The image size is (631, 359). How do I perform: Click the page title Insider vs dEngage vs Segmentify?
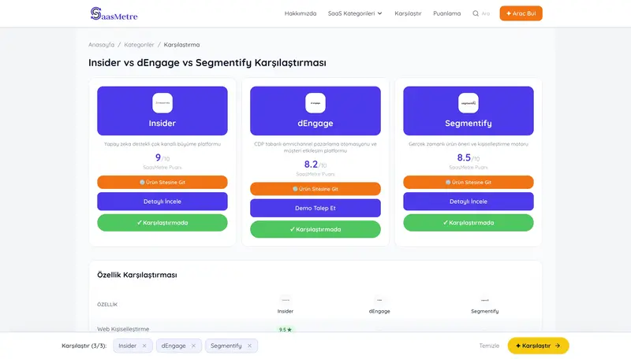[207, 63]
